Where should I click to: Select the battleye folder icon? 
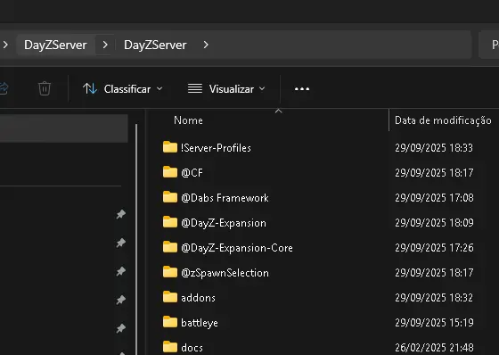170,322
